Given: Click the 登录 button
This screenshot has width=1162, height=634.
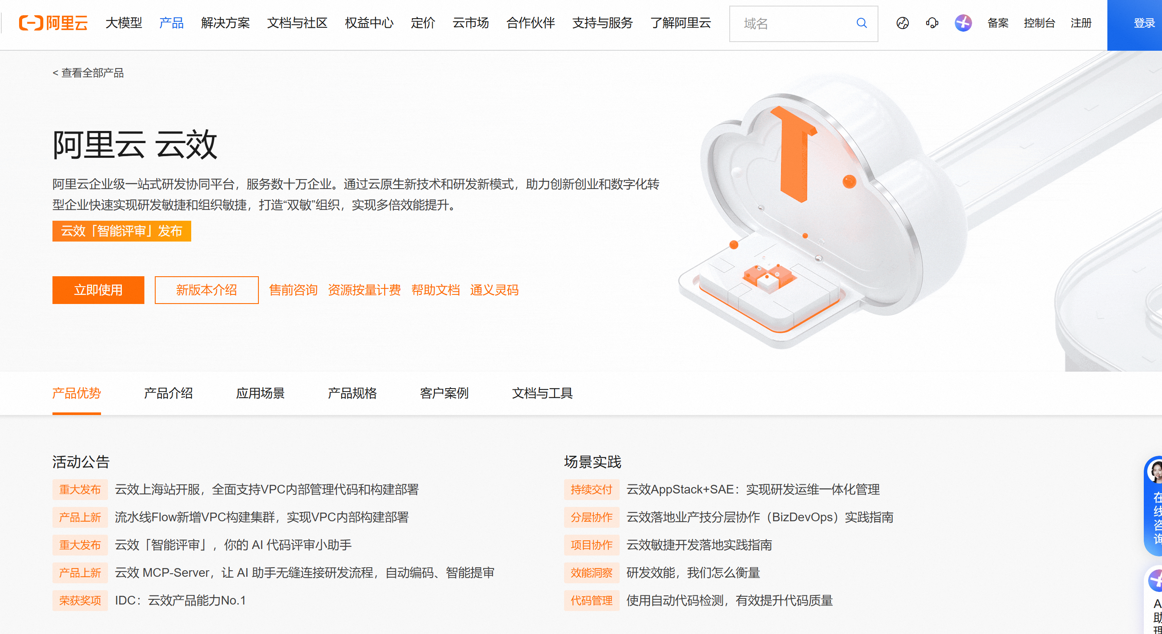Looking at the screenshot, I should coord(1145,23).
